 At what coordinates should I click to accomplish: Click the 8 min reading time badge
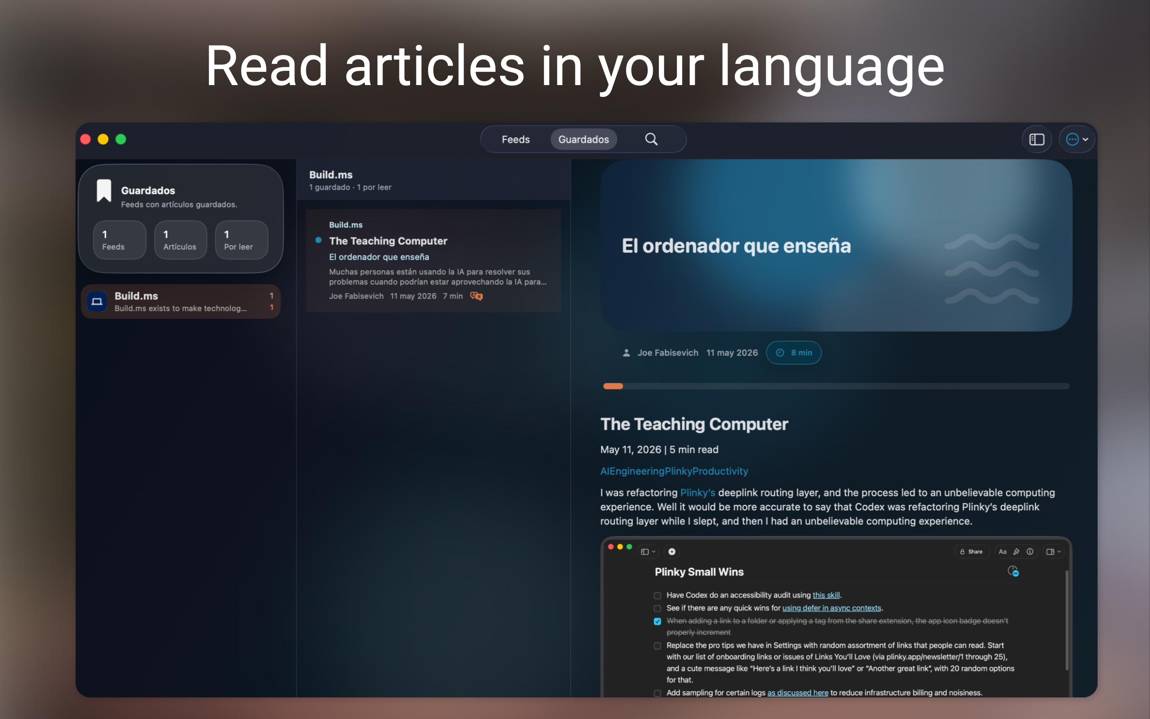point(793,353)
